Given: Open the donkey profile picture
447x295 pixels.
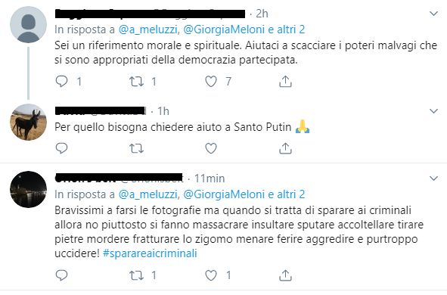Looking at the screenshot, I should 28,122.
